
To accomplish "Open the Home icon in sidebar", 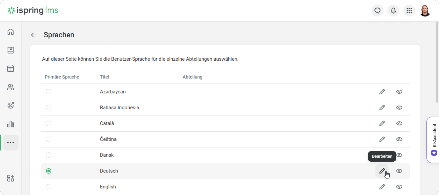I will point(11,32).
